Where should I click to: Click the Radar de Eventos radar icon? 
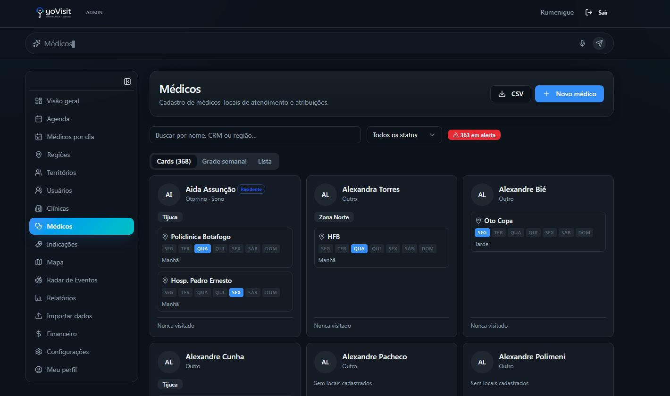click(39, 280)
